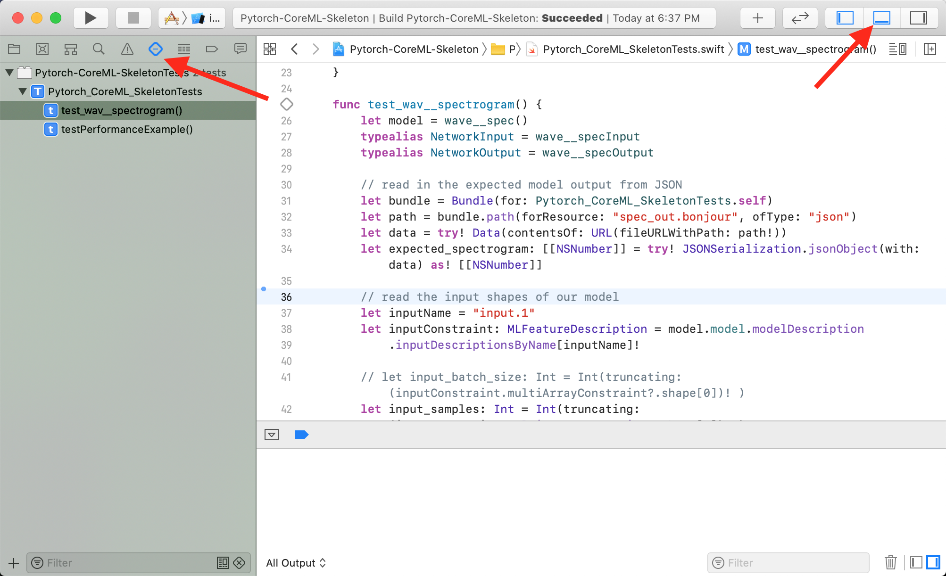Open the Find navigator magnifier tab
946x576 pixels.
pyautogui.click(x=99, y=49)
